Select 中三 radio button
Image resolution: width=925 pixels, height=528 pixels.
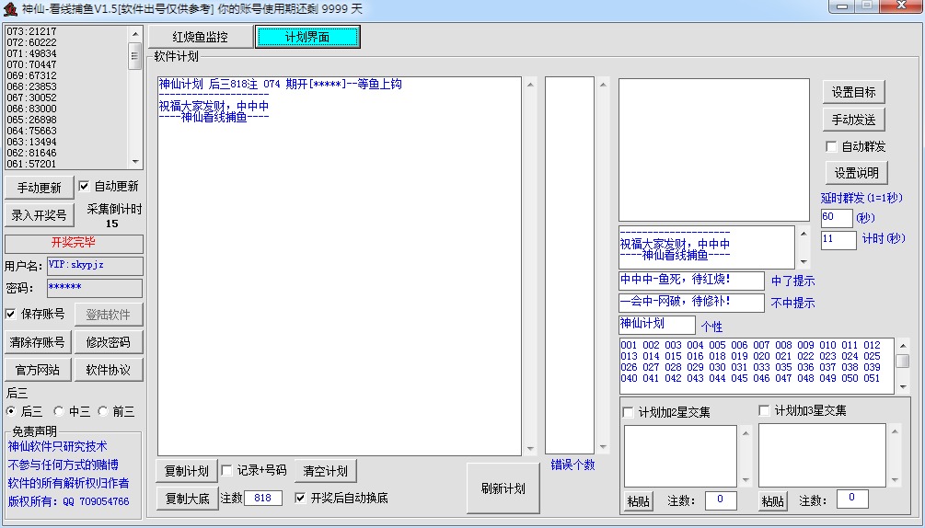click(x=59, y=411)
